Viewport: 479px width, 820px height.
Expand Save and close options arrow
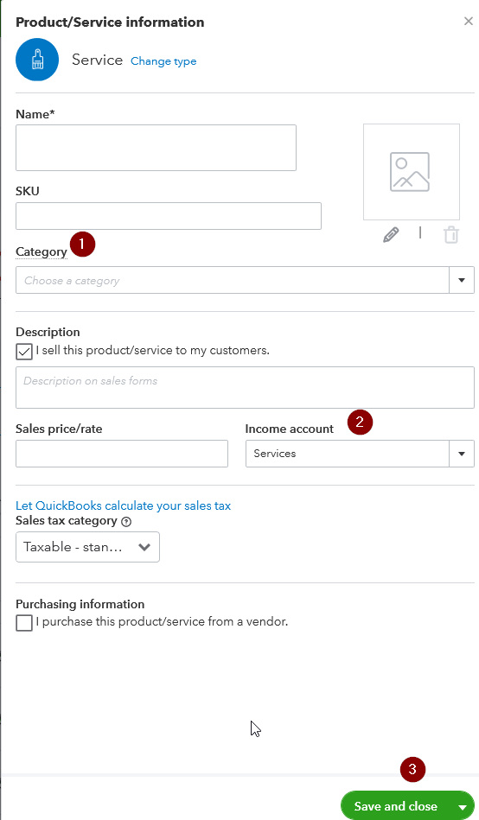[x=463, y=807]
